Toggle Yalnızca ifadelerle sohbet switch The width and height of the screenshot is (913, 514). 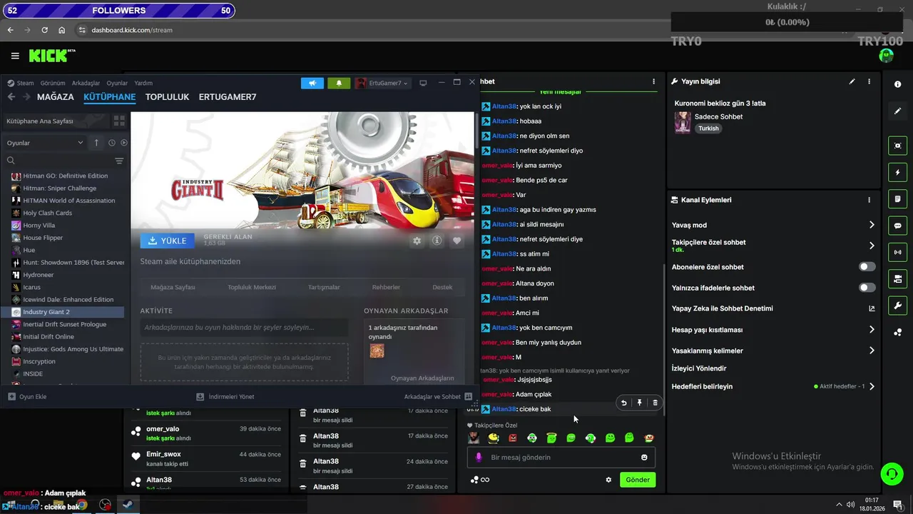coord(867,288)
